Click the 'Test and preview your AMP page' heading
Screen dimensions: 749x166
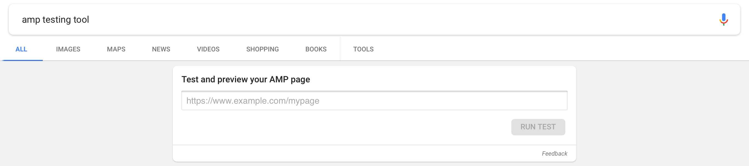coord(246,79)
